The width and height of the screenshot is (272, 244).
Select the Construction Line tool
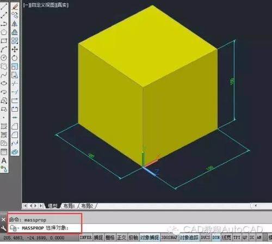pyautogui.click(x=4, y=15)
